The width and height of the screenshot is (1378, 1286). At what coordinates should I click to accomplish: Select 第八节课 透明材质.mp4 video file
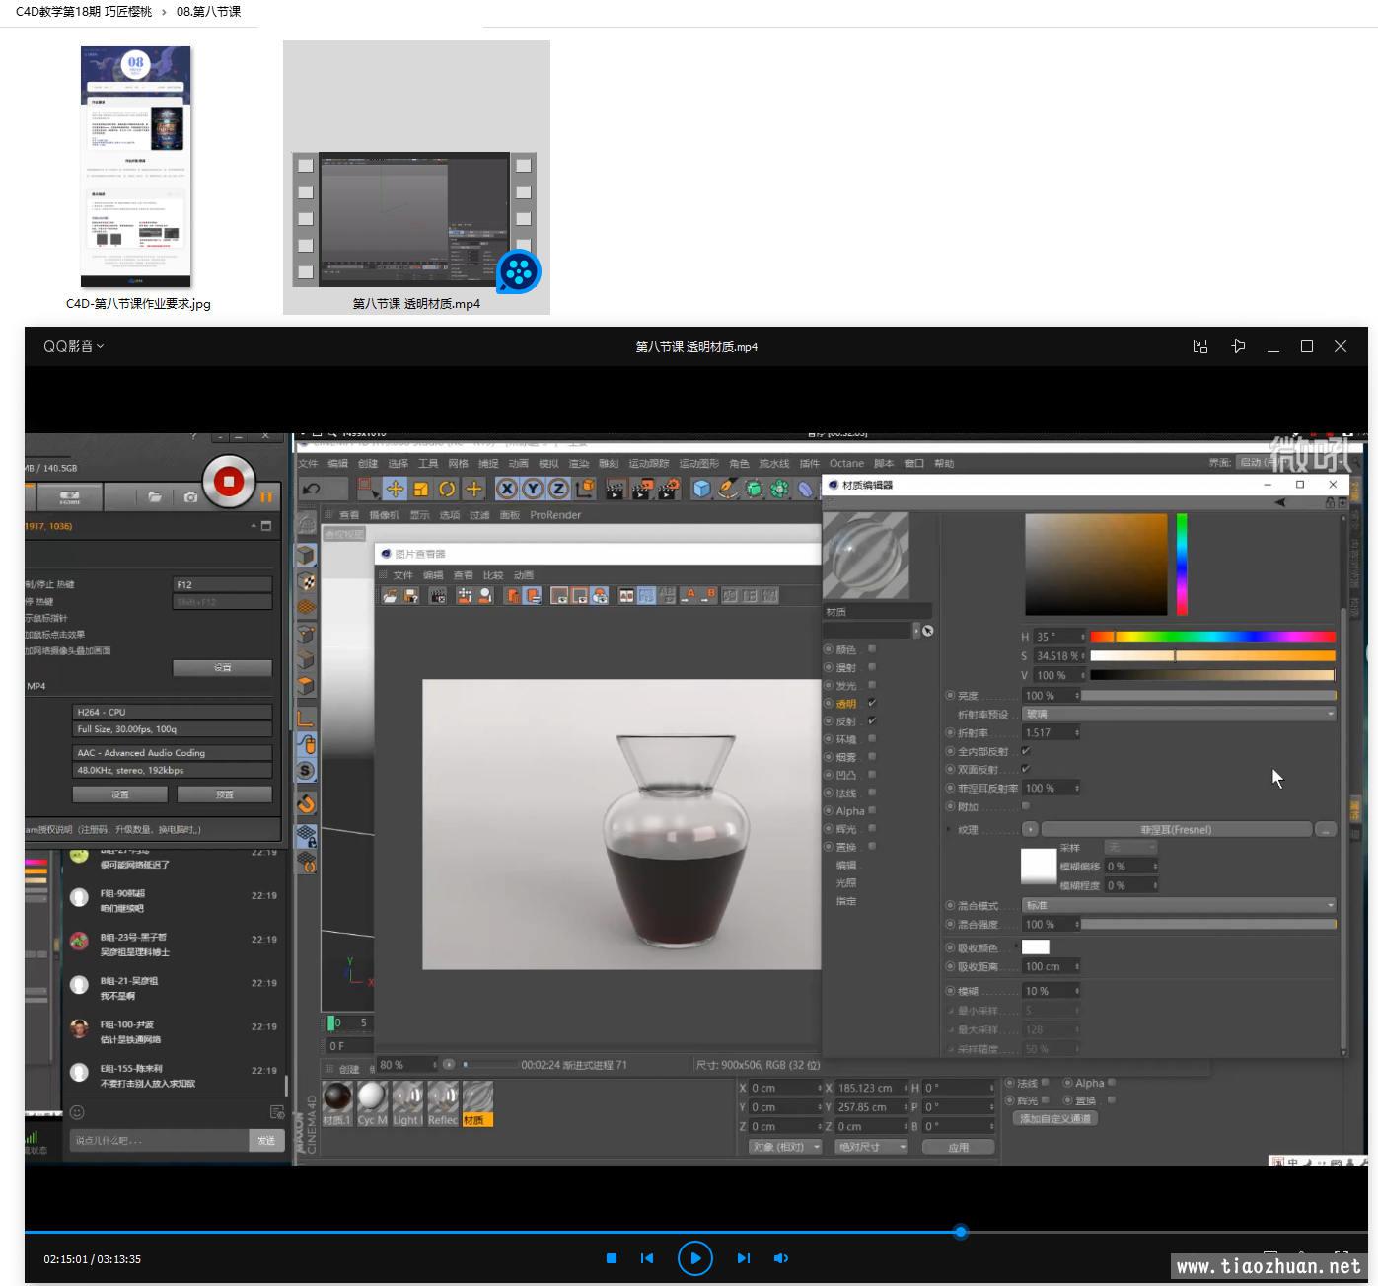click(416, 178)
